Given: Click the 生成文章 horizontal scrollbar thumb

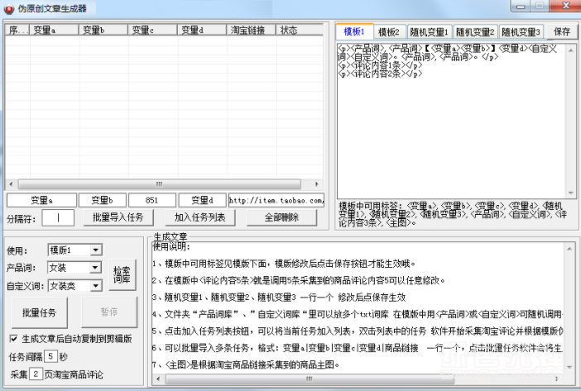Looking at the screenshot, I should [x=310, y=379].
